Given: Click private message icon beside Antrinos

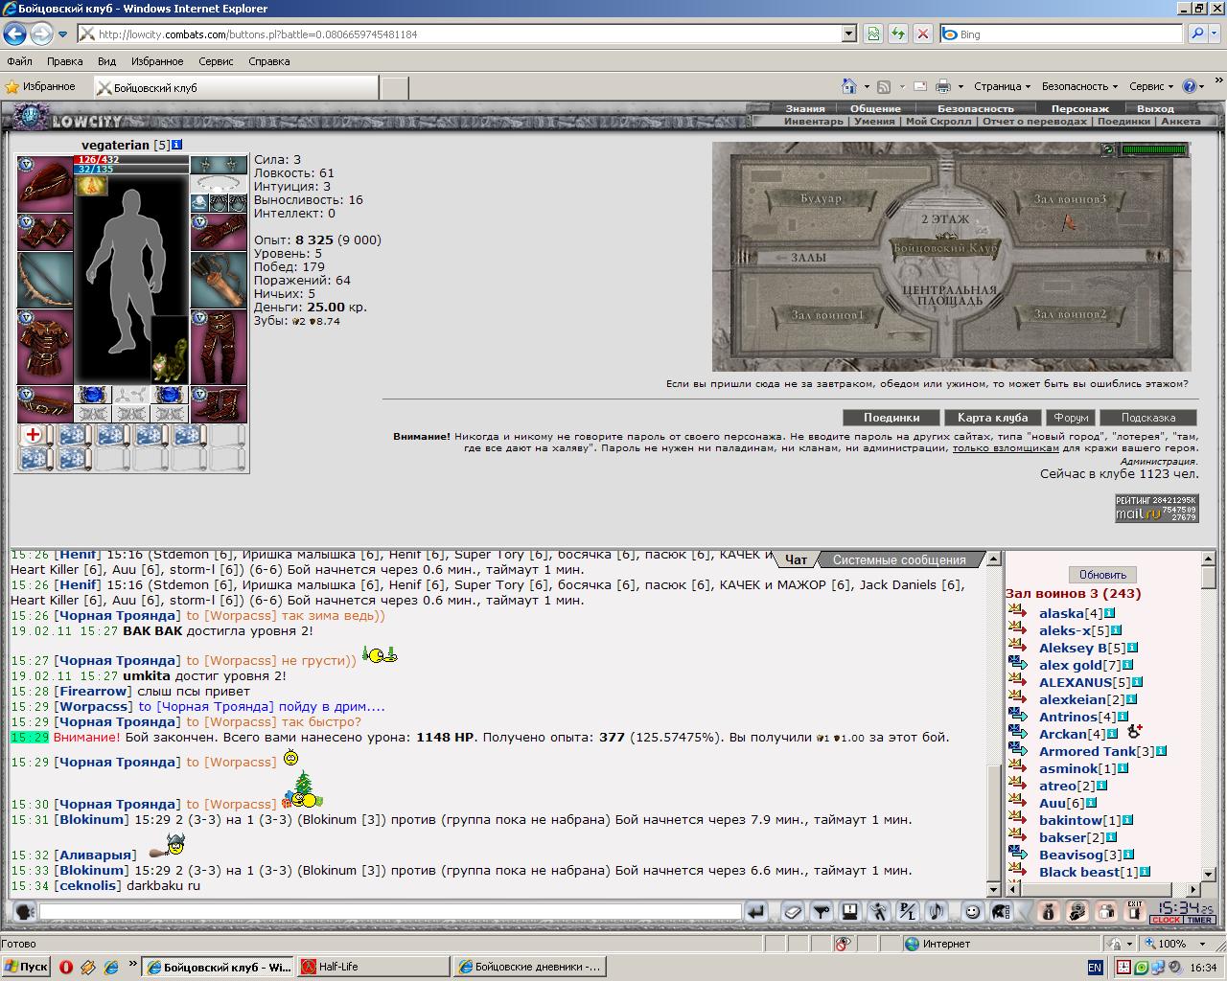Looking at the screenshot, I should pyautogui.click(x=1018, y=716).
